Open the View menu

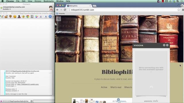pos(30,1)
